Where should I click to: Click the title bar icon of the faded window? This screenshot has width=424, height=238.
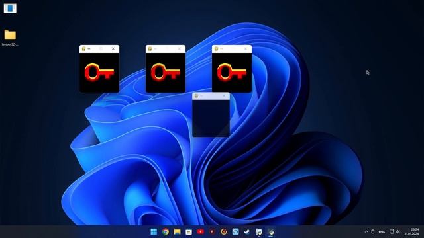pyautogui.click(x=197, y=96)
